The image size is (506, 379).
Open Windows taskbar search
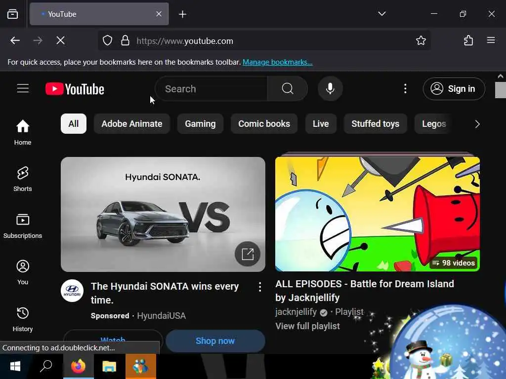tap(46, 367)
